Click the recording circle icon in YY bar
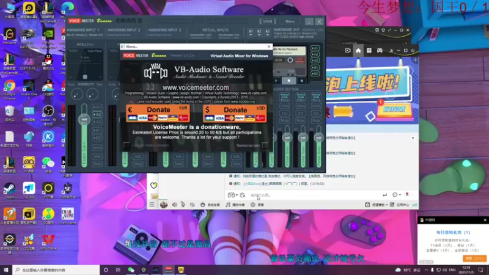The image size is (489, 275). pos(253,205)
